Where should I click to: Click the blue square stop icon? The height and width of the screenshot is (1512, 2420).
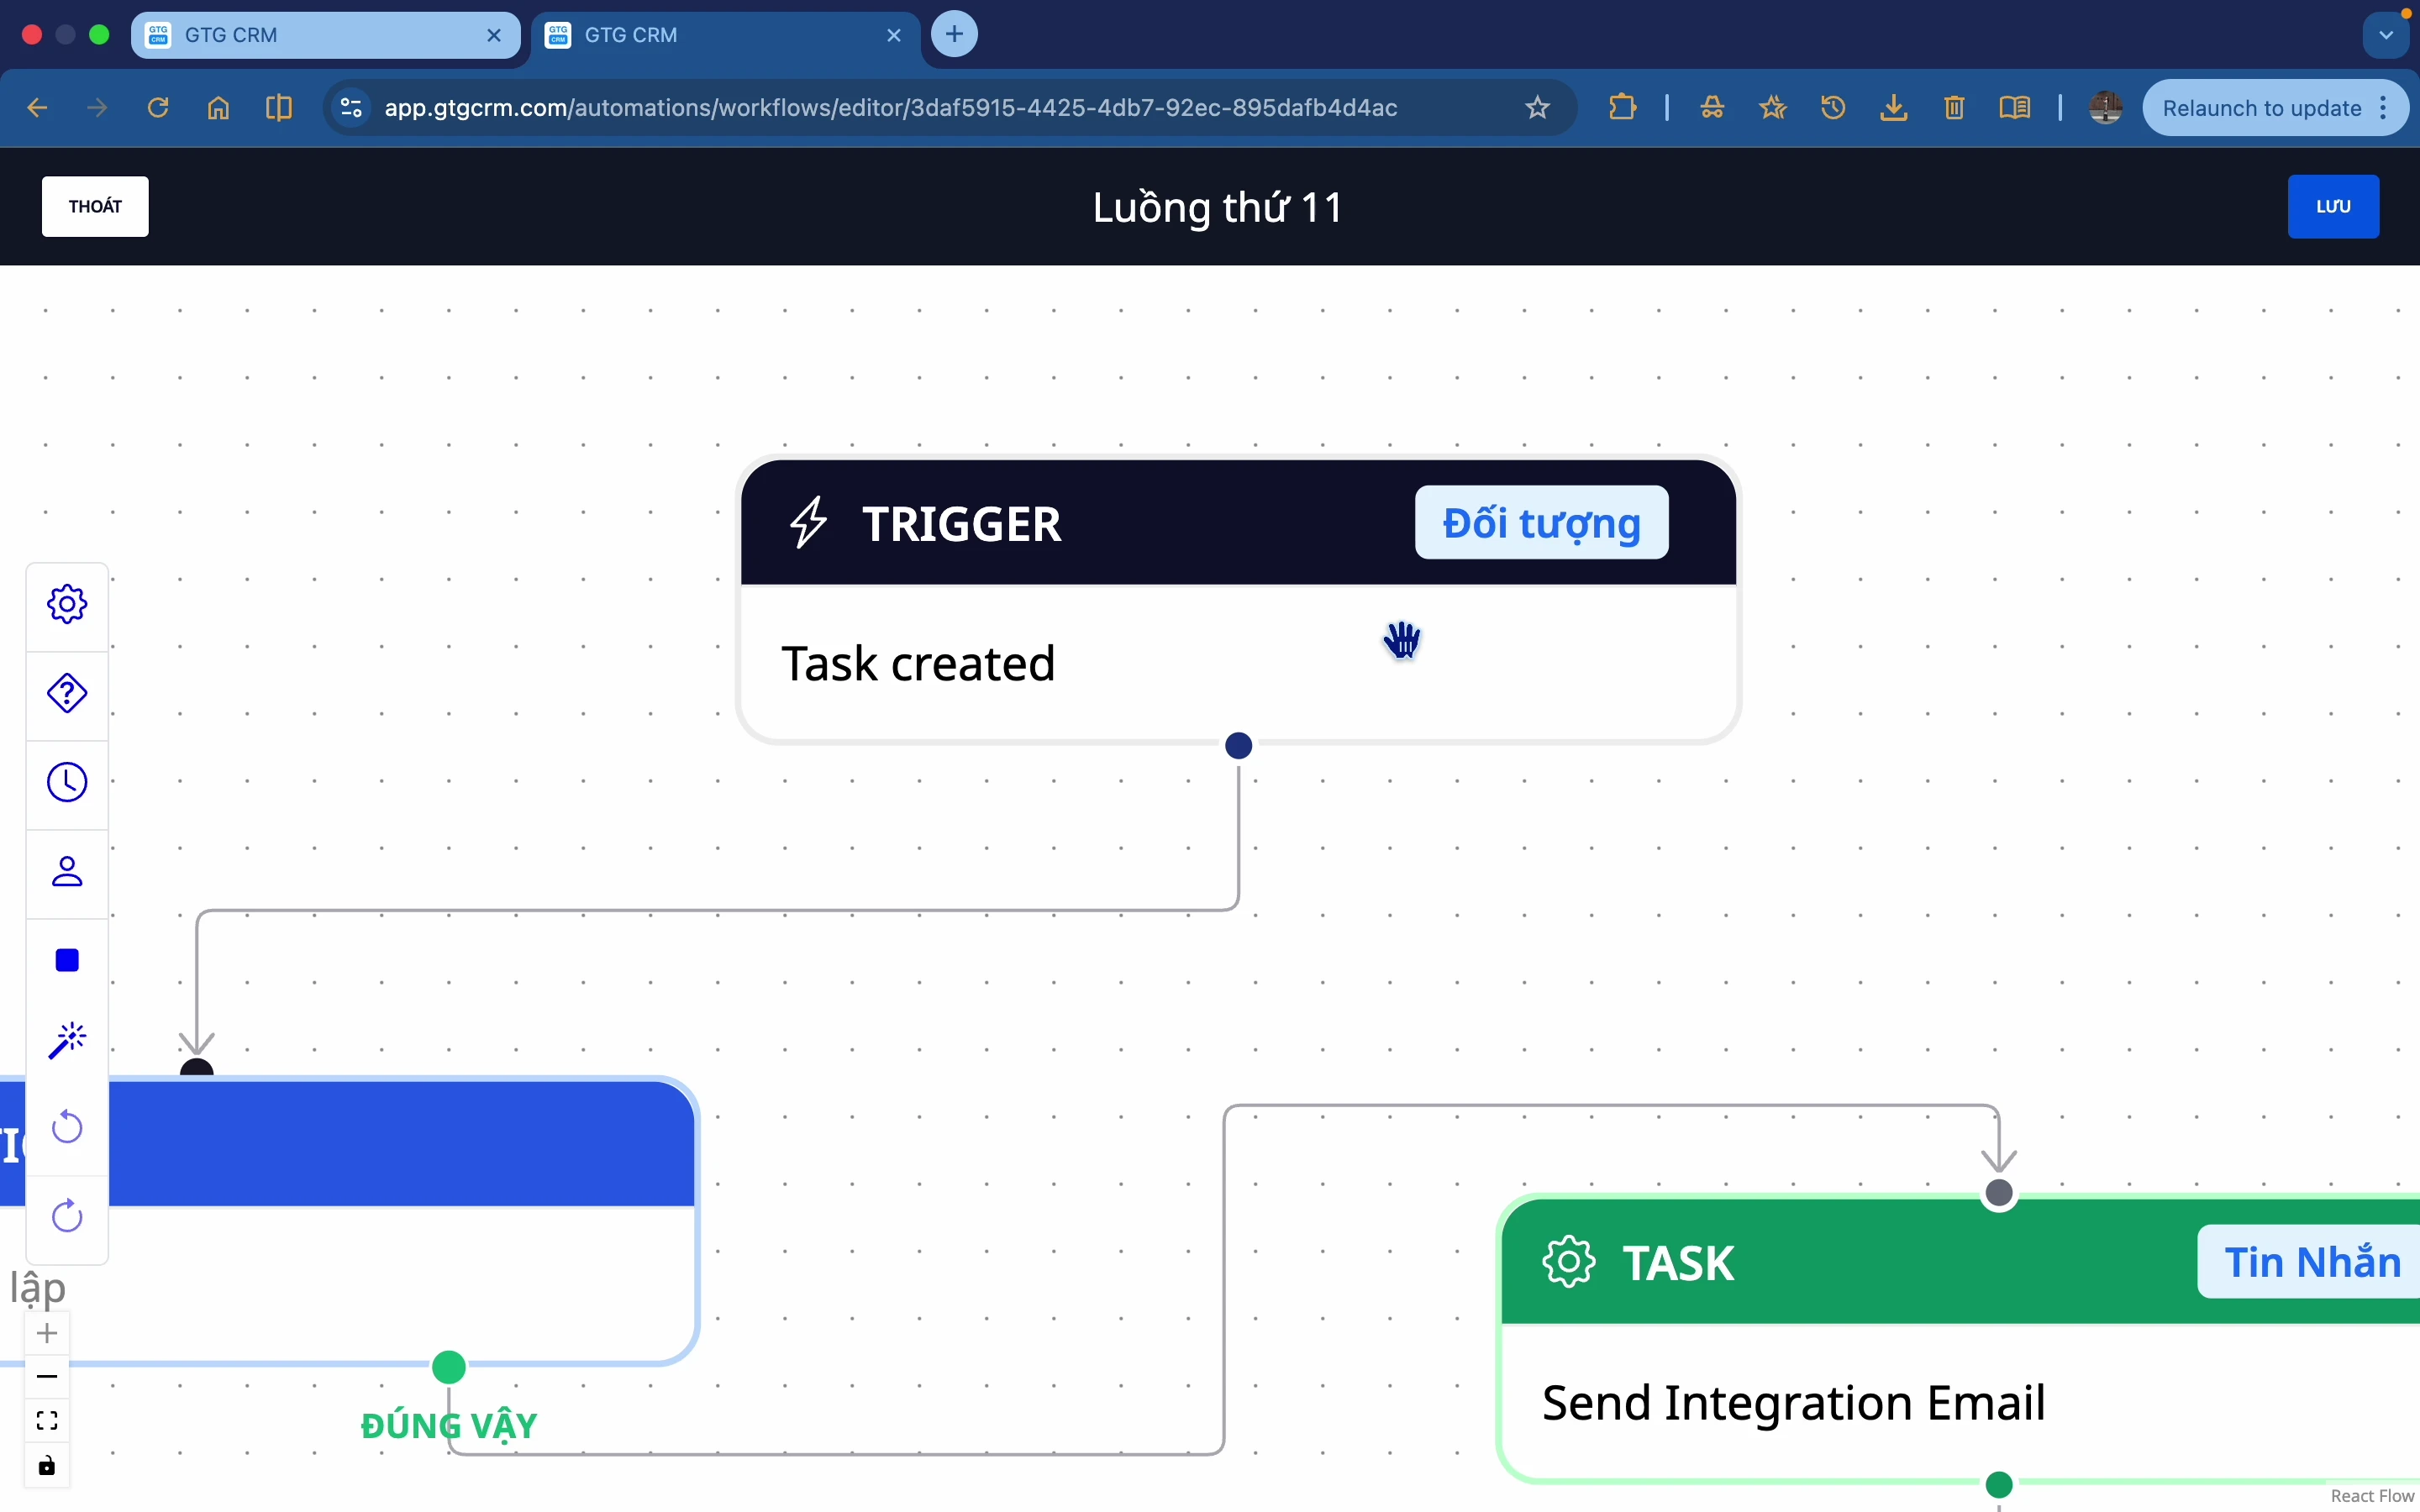click(67, 961)
